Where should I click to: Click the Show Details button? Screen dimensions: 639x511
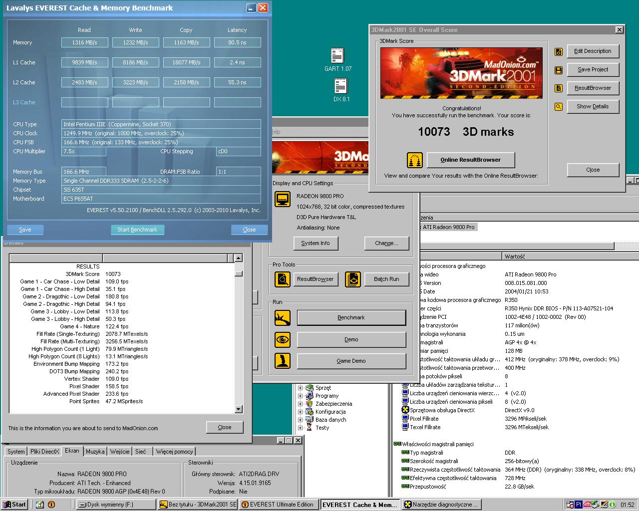pos(593,107)
